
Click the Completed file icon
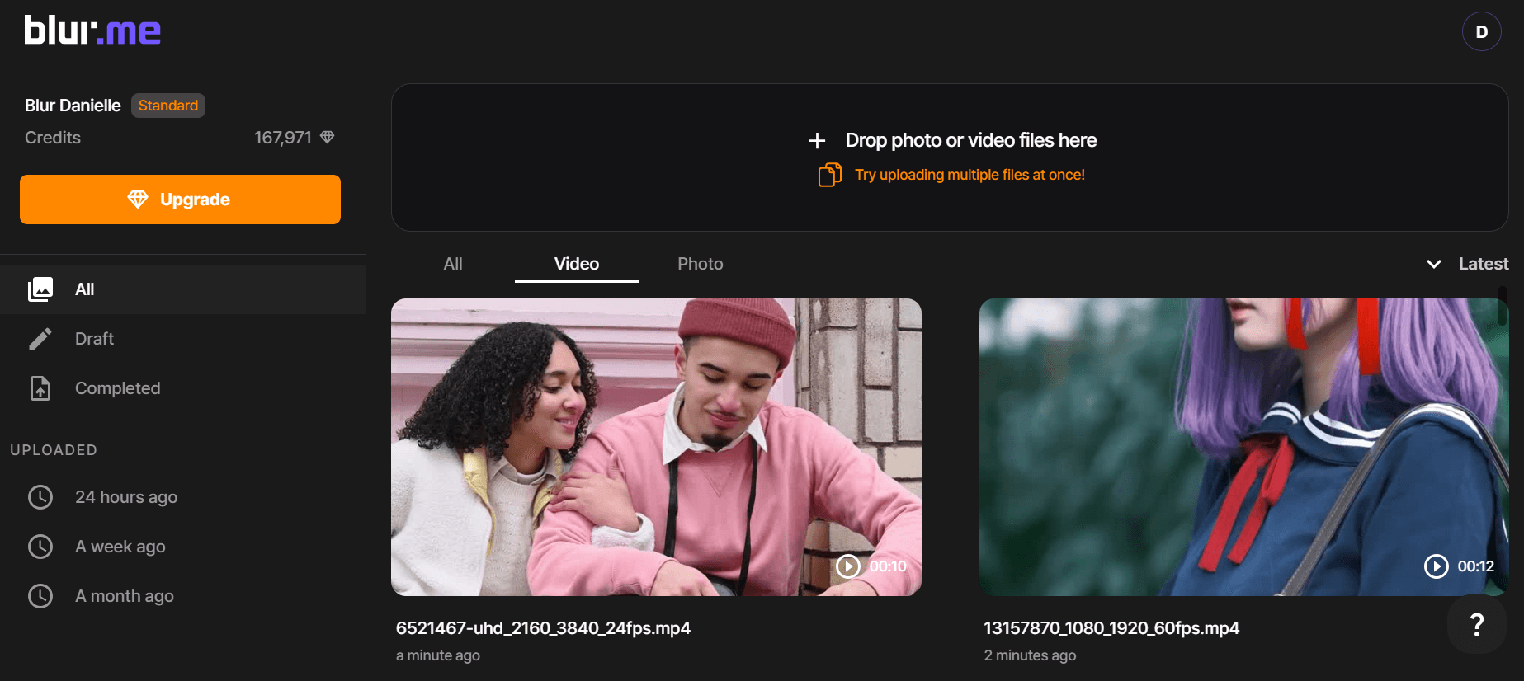[x=40, y=388]
